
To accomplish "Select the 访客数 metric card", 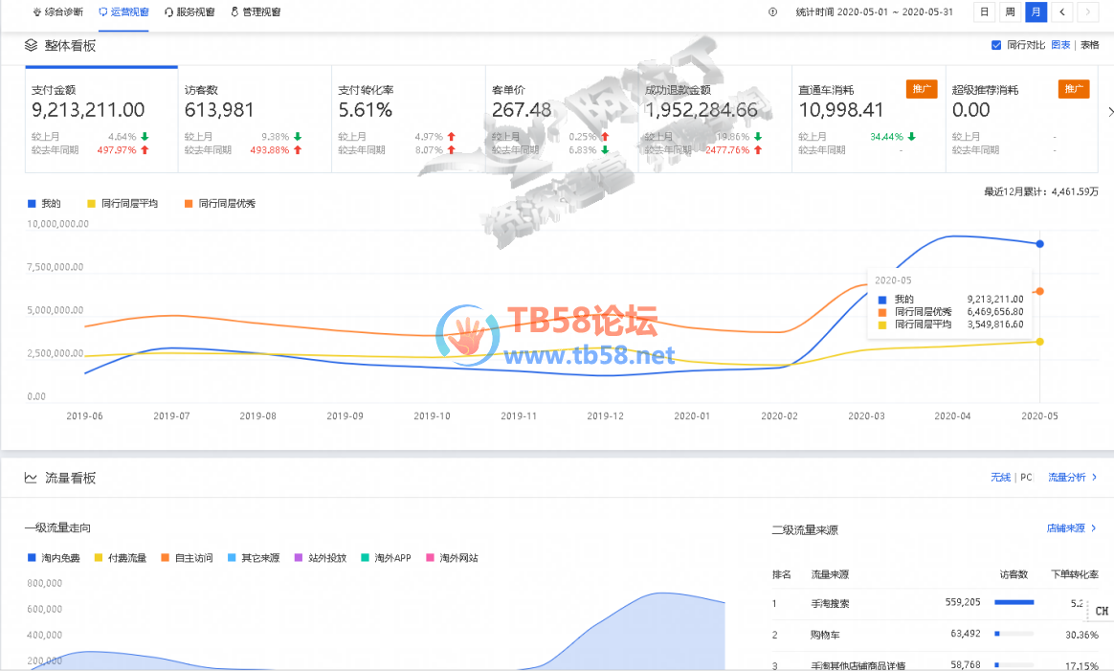I will pyautogui.click(x=255, y=119).
